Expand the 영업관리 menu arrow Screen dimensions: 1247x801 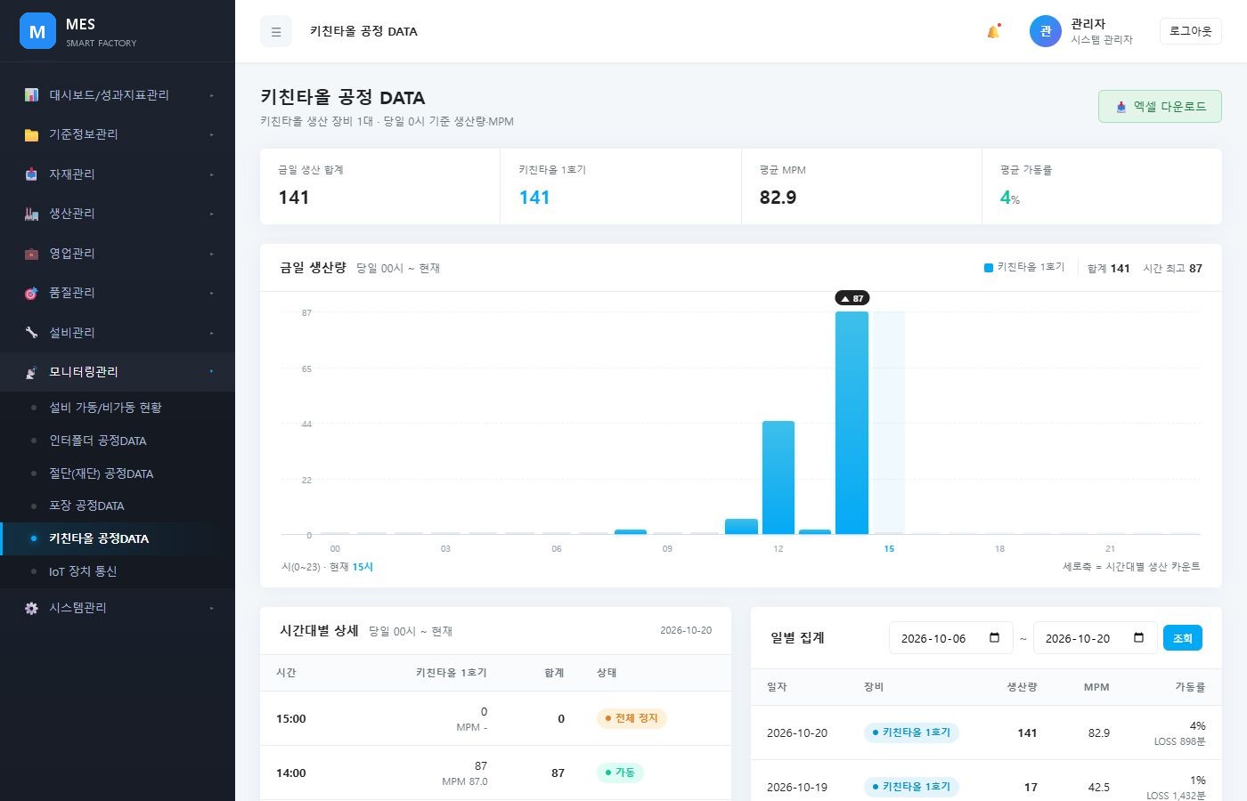pos(211,254)
